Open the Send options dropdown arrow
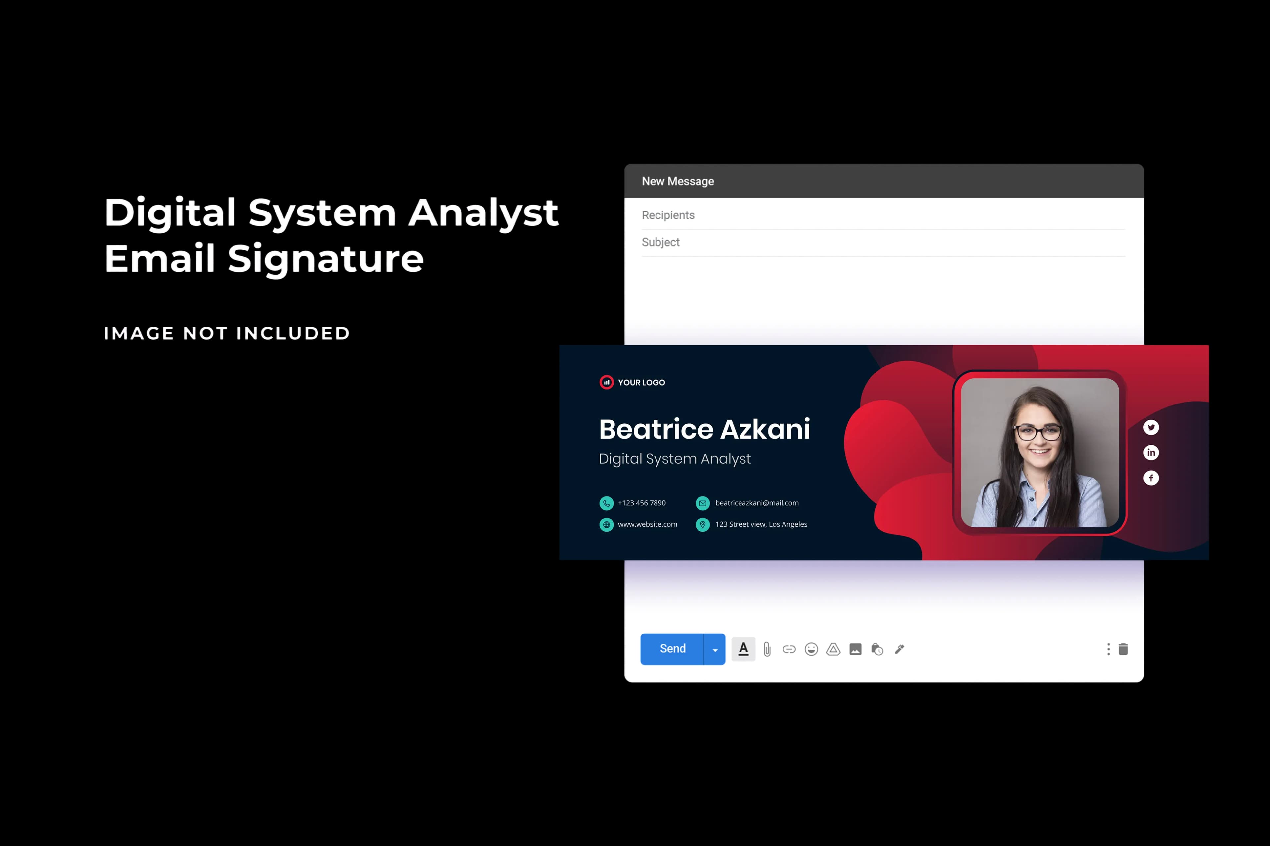The image size is (1270, 846). coord(715,650)
